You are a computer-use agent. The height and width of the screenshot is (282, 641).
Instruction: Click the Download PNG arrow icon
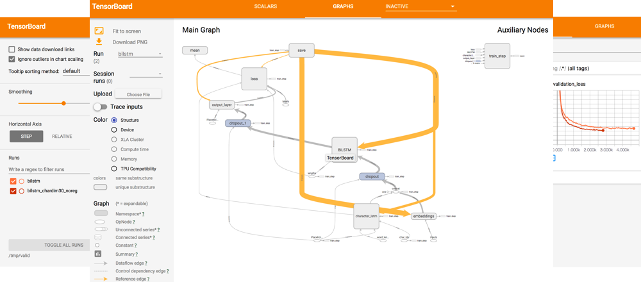click(99, 41)
